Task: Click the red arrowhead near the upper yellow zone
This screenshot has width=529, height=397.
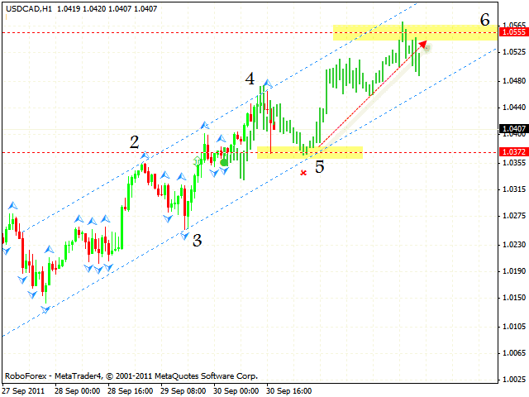Action: 422,45
